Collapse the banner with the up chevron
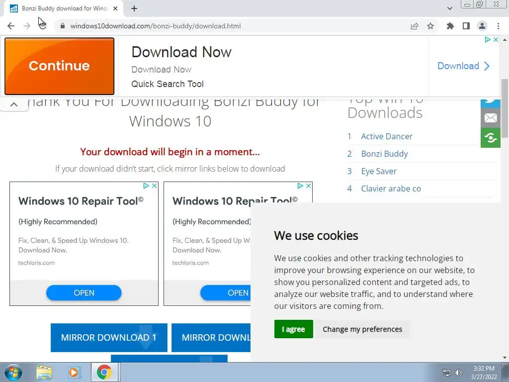Image resolution: width=509 pixels, height=382 pixels. tap(13, 104)
